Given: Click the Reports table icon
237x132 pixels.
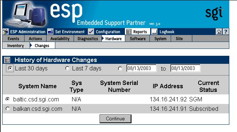Looking at the screenshot, I should coord(129,32).
